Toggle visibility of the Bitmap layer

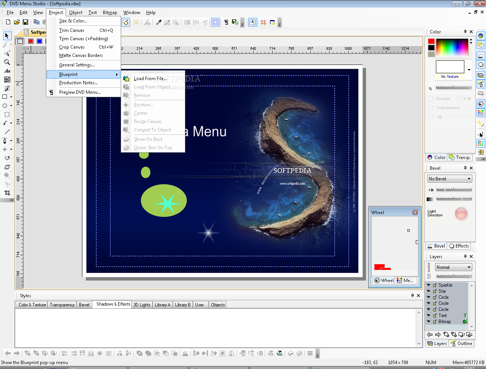pos(428,322)
